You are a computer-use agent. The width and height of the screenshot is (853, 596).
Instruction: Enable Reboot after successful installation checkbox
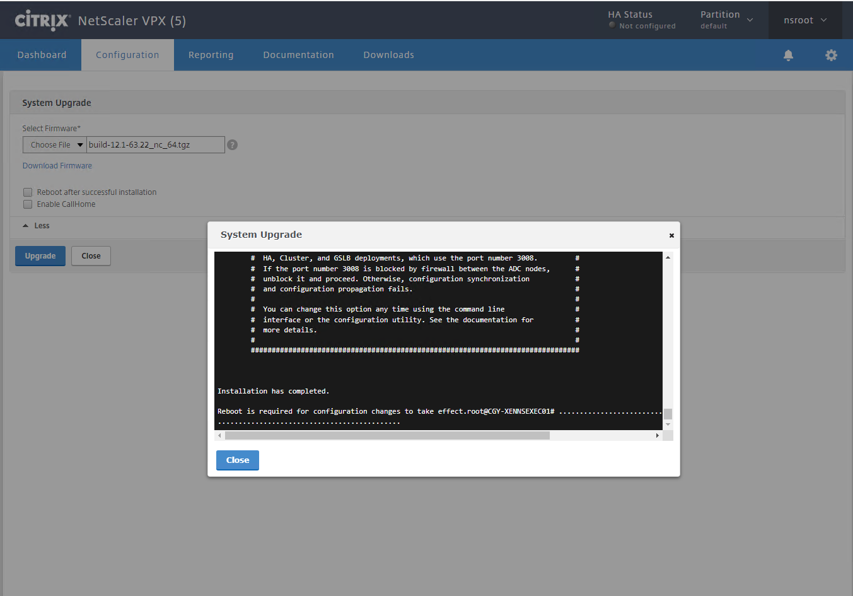[28, 192]
